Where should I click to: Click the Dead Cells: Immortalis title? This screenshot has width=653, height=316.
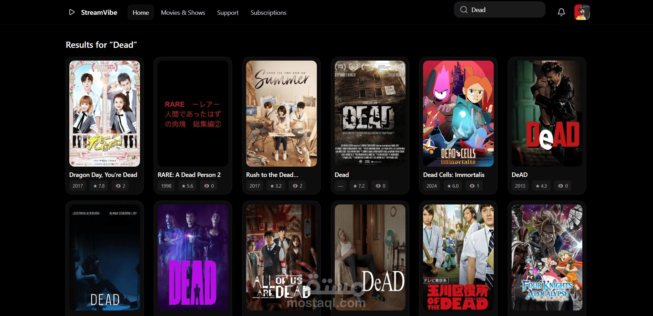[454, 175]
